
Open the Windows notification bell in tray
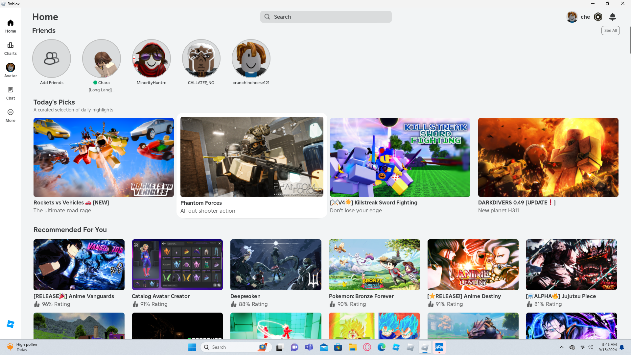(622, 347)
